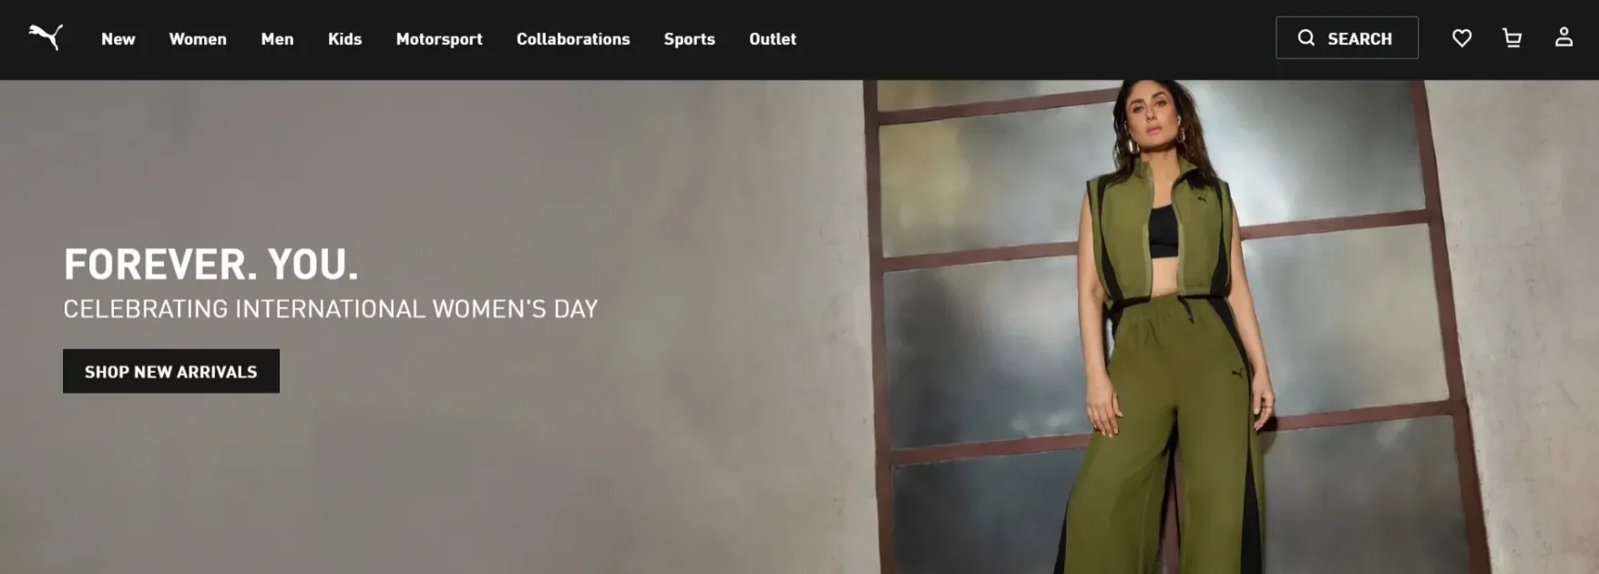Image resolution: width=1599 pixels, height=574 pixels.
Task: Open the Women category menu
Action: (x=198, y=39)
